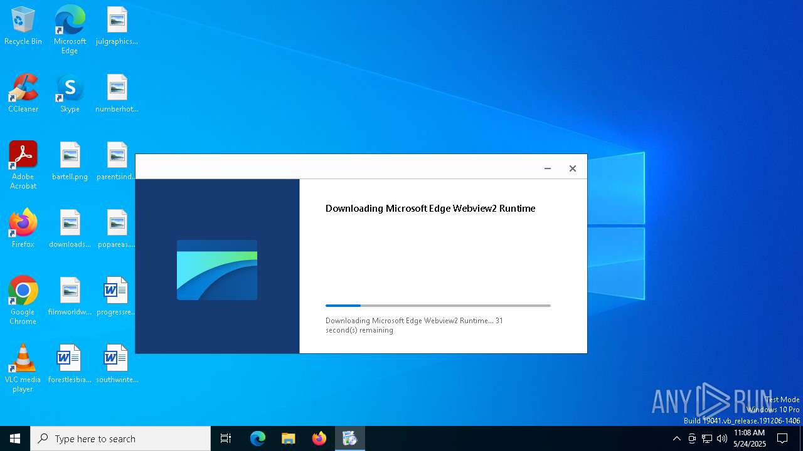
Task: Select the Skype desktop shortcut
Action: tap(70, 93)
